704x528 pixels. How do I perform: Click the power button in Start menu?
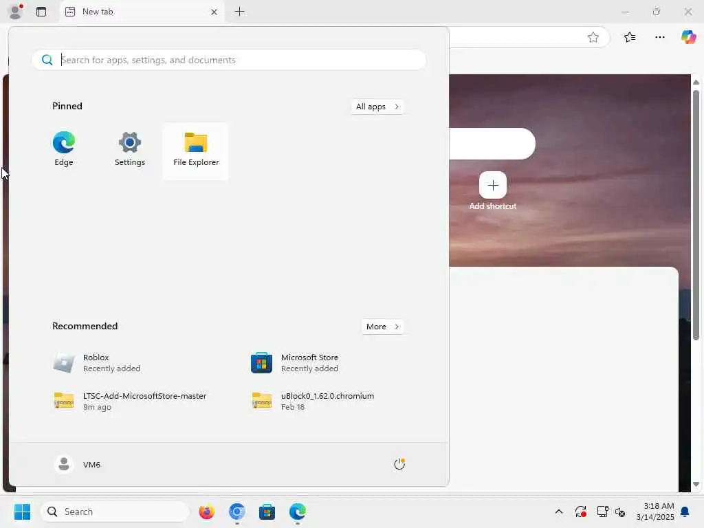399,464
